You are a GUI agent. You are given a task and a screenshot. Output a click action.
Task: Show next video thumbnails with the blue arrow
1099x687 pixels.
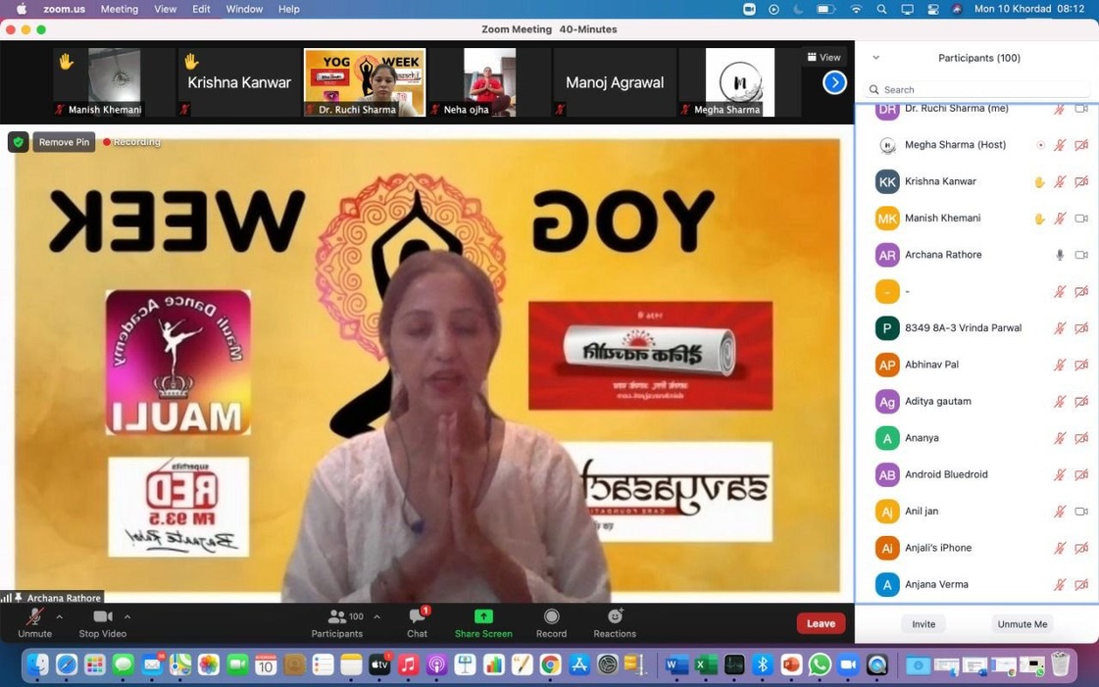[x=834, y=82]
